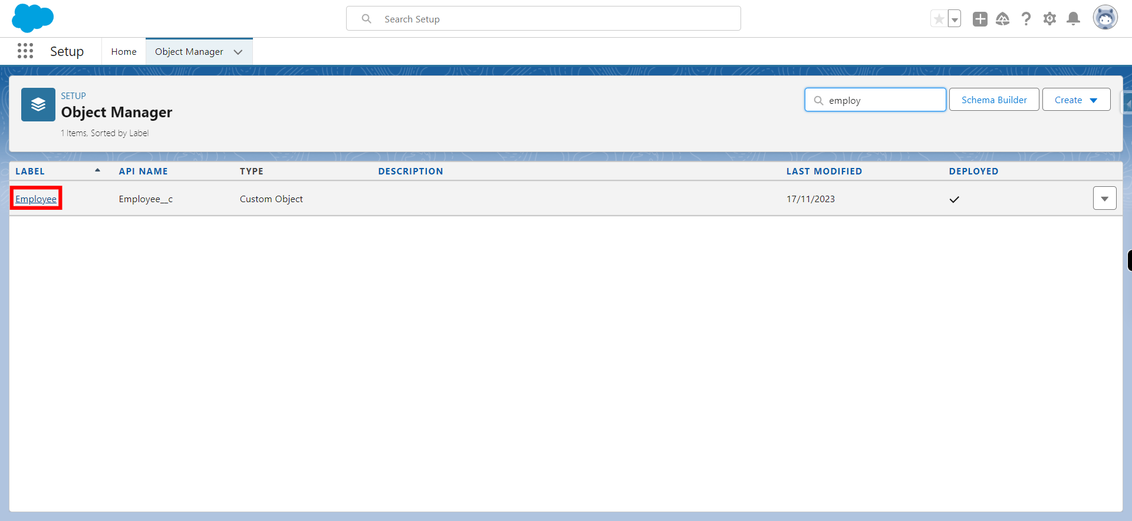1132x521 pixels.
Task: Open the Help question mark icon
Action: 1026,19
